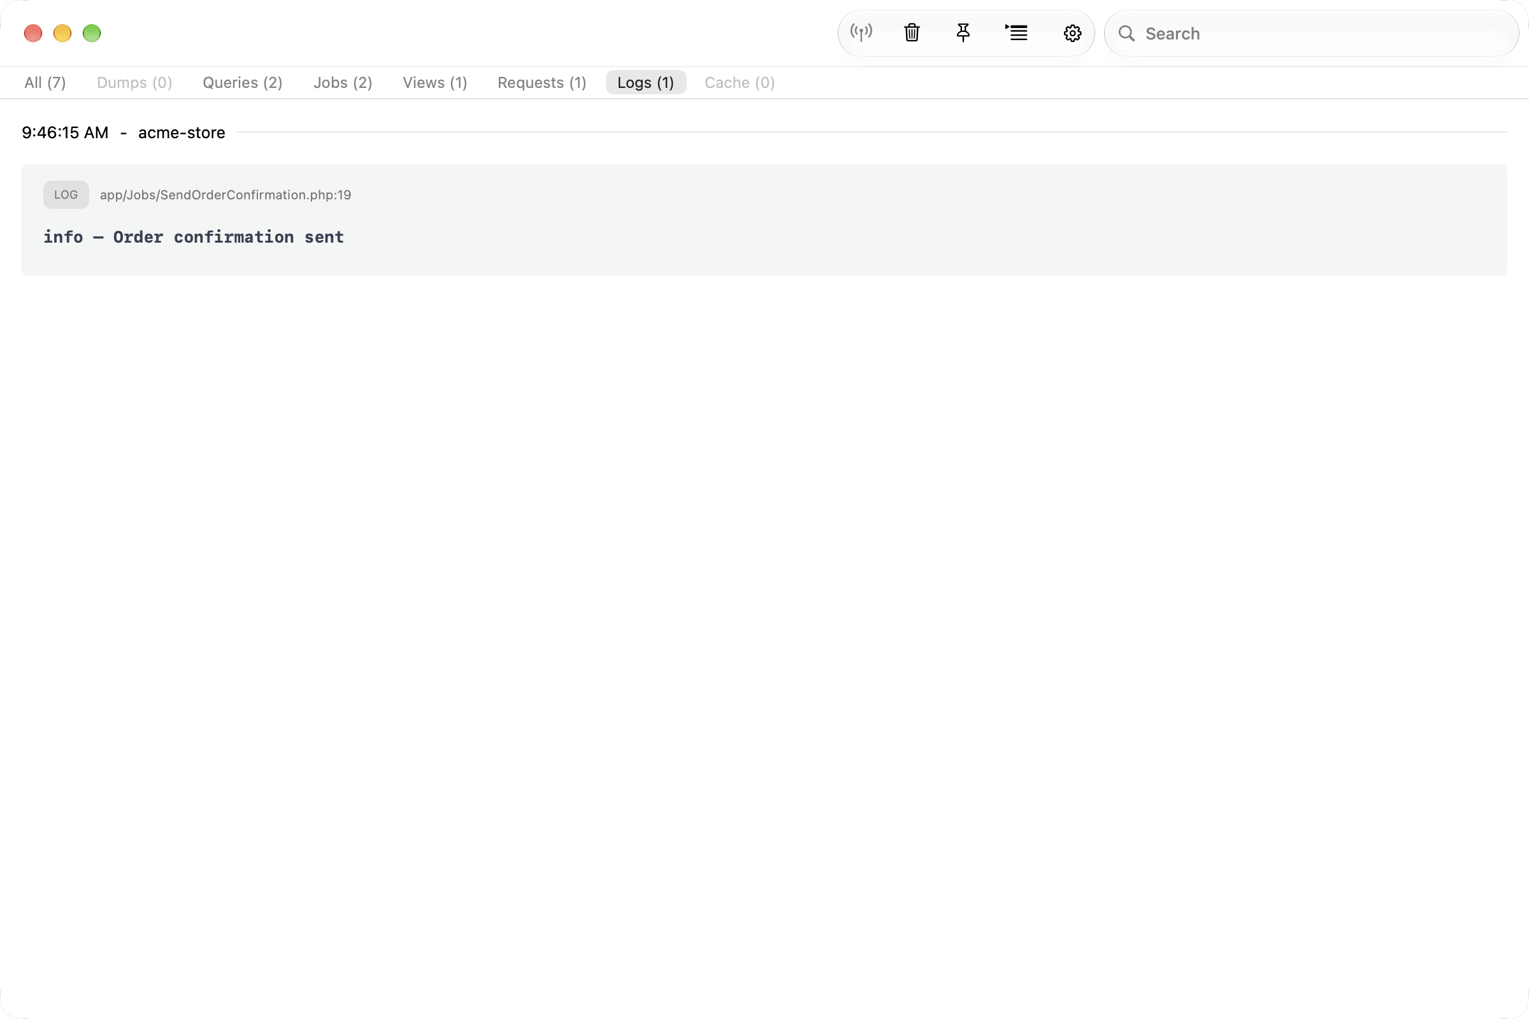
Task: Clear all entries with the trash icon
Action: pos(912,32)
